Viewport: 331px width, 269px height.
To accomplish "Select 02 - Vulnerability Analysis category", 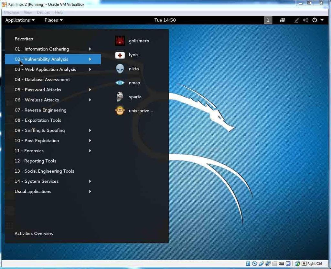I will pyautogui.click(x=53, y=59).
